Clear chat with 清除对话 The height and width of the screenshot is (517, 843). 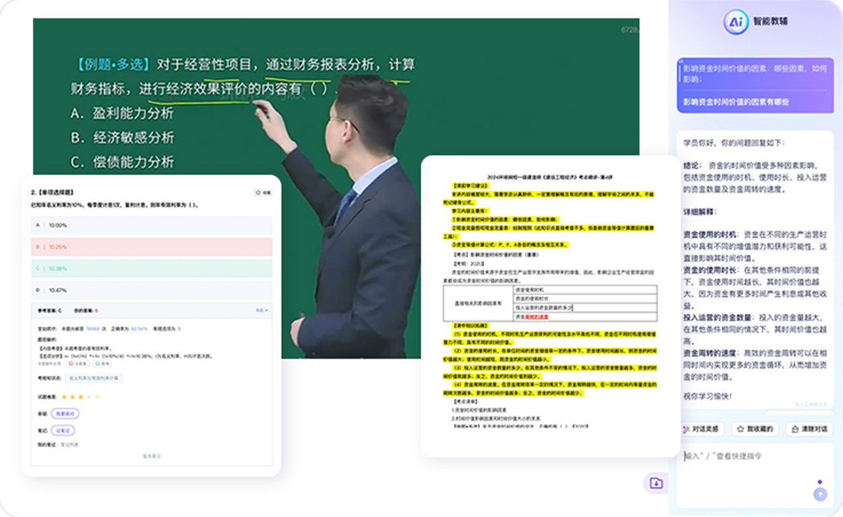(x=809, y=429)
